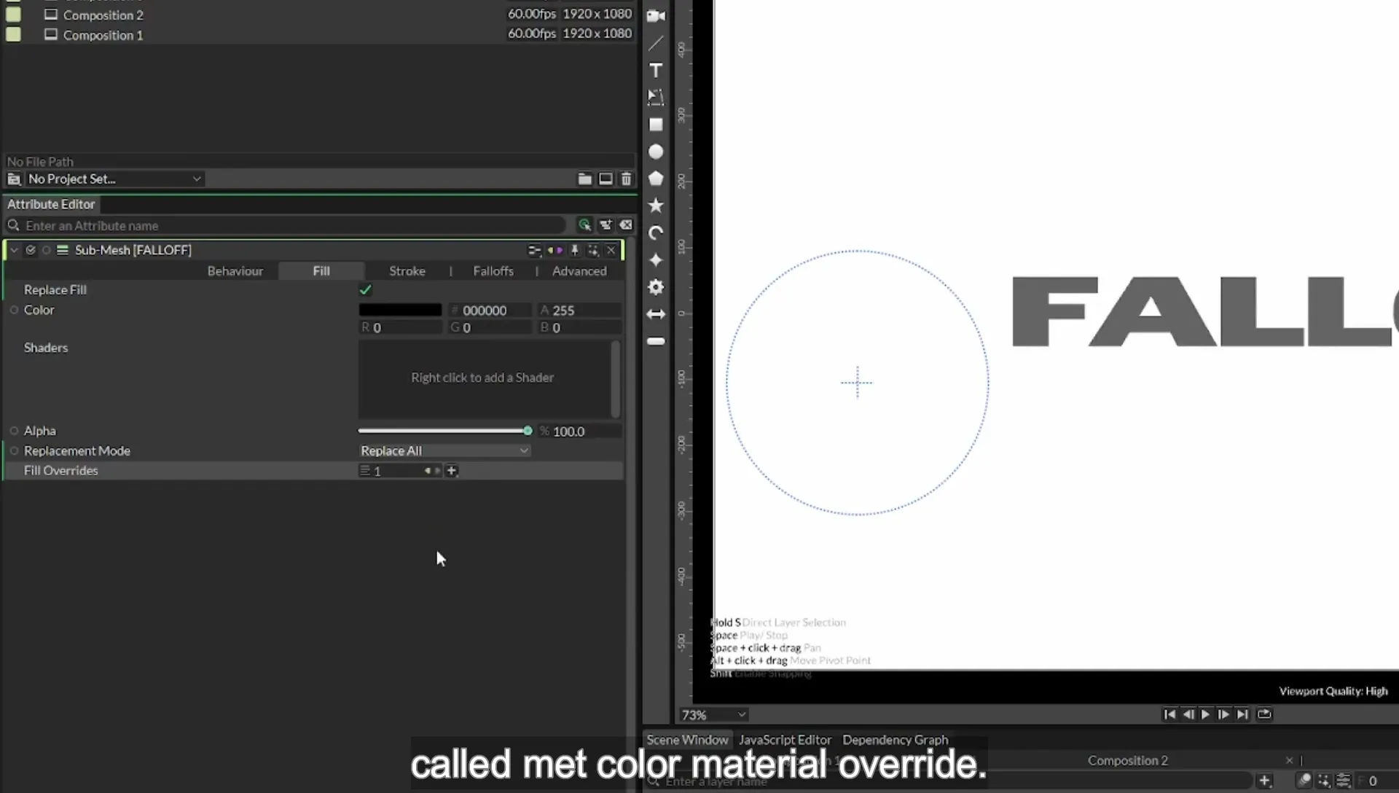Switch to the Falloffs tab
The image size is (1399, 793).
click(x=493, y=271)
